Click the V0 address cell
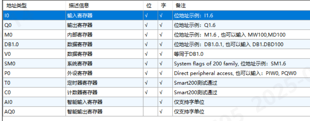Viewport: 310px width, 121px height. point(35,54)
